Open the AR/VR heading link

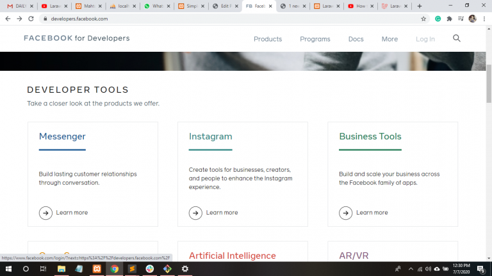(354, 256)
